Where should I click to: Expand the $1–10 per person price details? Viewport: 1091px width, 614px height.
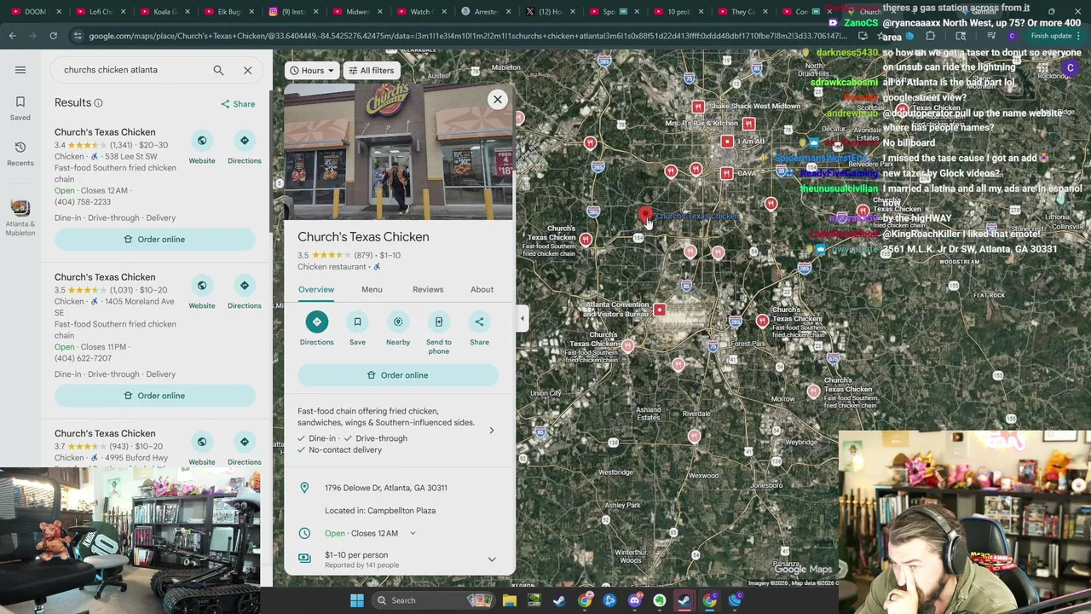(492, 559)
